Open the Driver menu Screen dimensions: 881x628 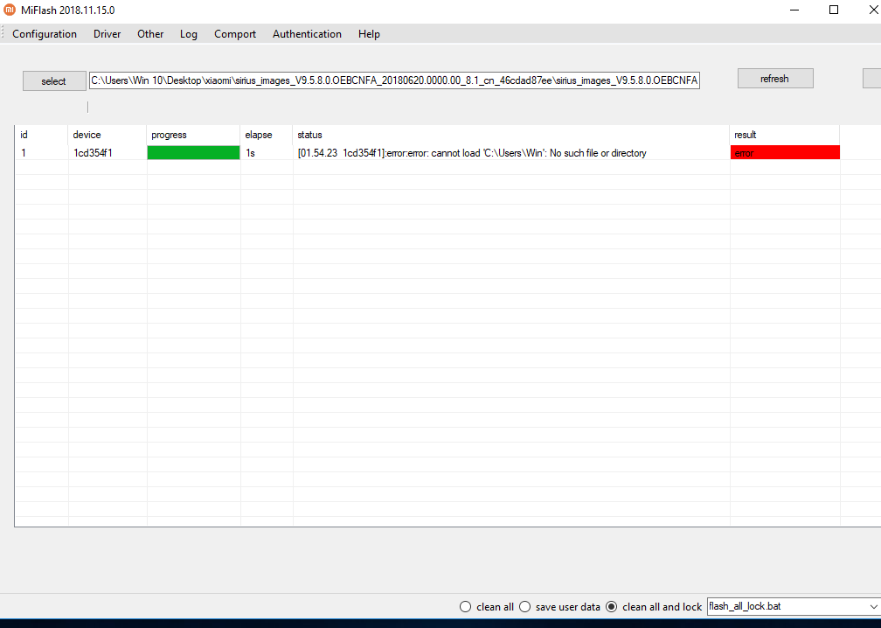[x=107, y=34]
